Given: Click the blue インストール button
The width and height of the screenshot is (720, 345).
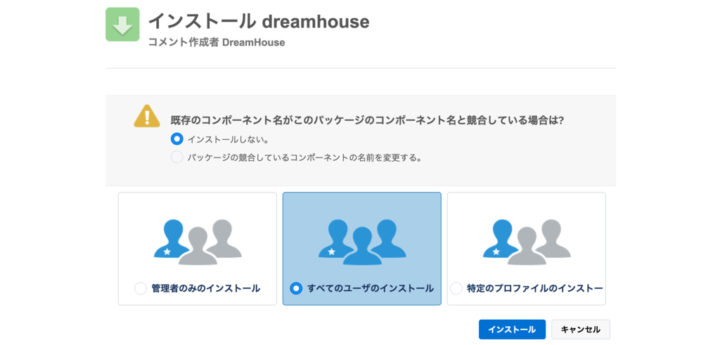Looking at the screenshot, I should (x=512, y=330).
